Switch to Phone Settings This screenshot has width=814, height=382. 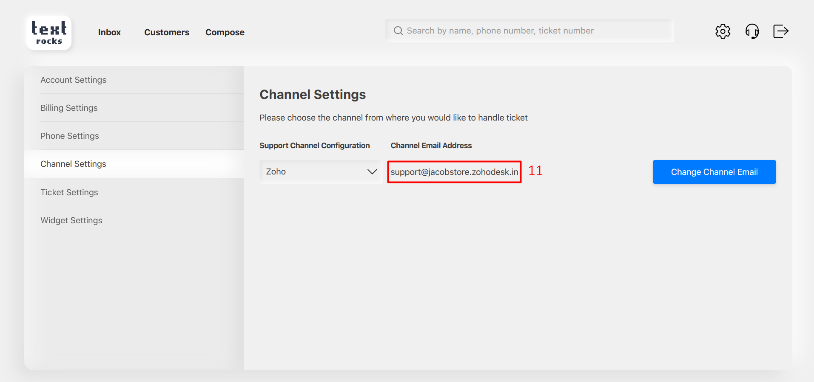pos(70,136)
